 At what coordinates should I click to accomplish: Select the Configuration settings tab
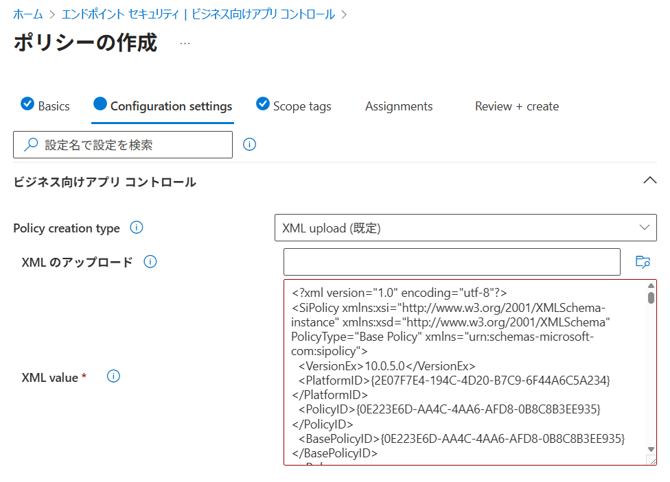[x=171, y=106]
